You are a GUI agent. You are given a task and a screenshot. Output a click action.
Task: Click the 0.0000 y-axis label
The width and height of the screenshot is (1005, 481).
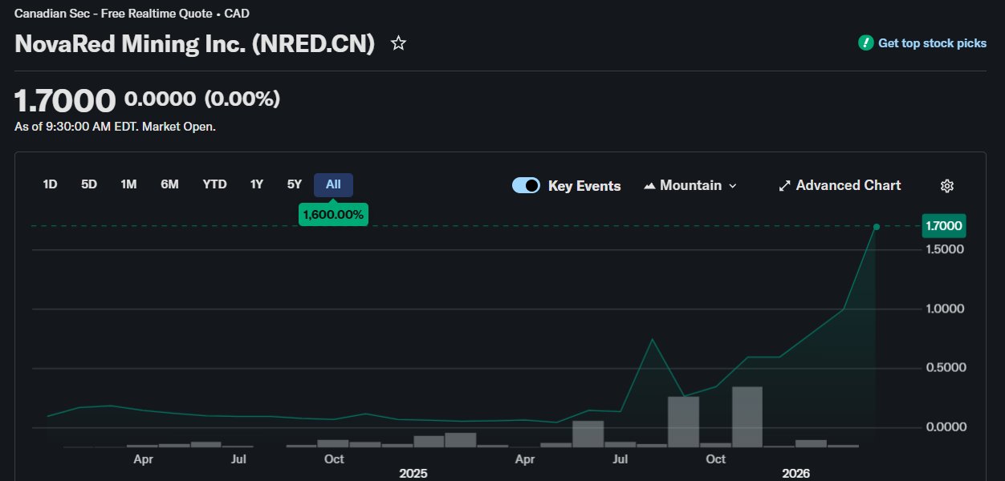[945, 426]
